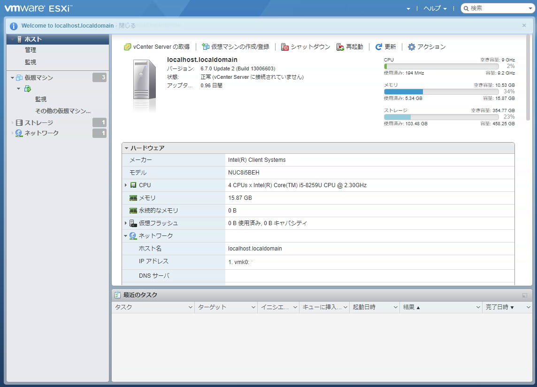Open the タスク column dropdown
The width and height of the screenshot is (537, 387).
[x=191, y=307]
